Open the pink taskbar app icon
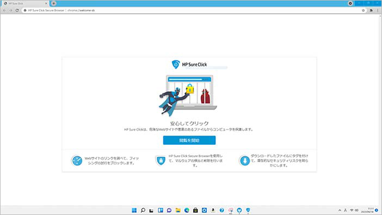 [x=231, y=210]
